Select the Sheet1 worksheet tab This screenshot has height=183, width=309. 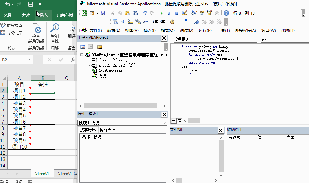[42, 173]
